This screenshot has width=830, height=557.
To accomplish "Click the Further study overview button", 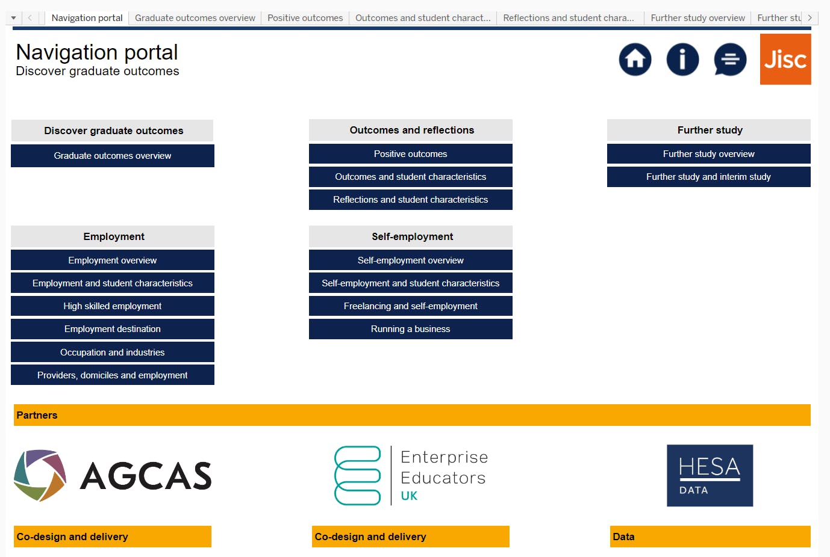I will pyautogui.click(x=709, y=154).
